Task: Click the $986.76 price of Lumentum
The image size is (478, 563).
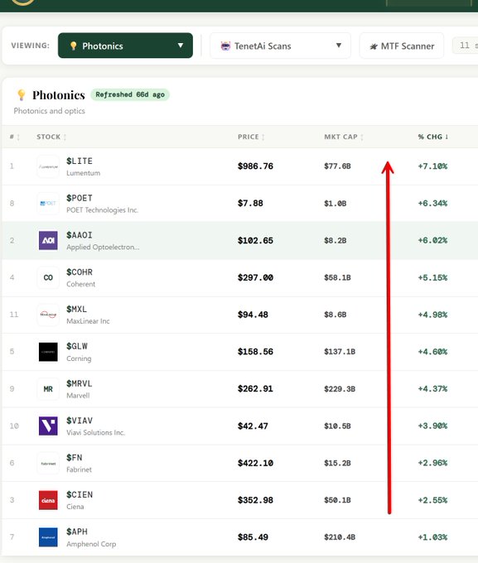Action: tap(255, 166)
